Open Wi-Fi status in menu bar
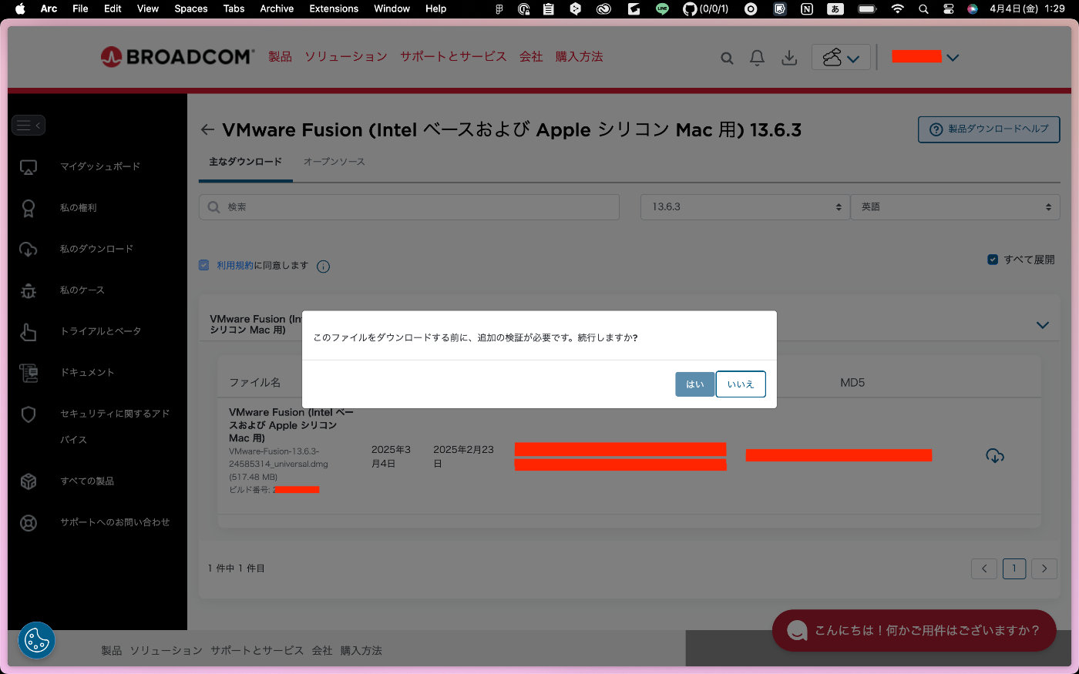This screenshot has height=674, width=1079. point(897,9)
